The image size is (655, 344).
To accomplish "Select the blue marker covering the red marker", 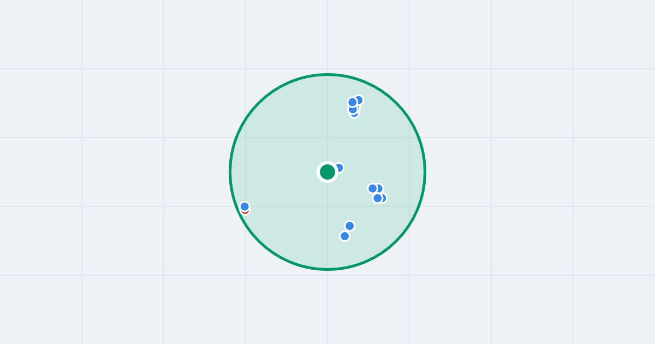I will 245,206.
